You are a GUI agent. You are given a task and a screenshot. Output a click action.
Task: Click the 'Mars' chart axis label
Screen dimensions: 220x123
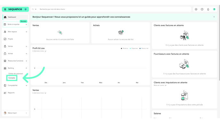pos(101,83)
